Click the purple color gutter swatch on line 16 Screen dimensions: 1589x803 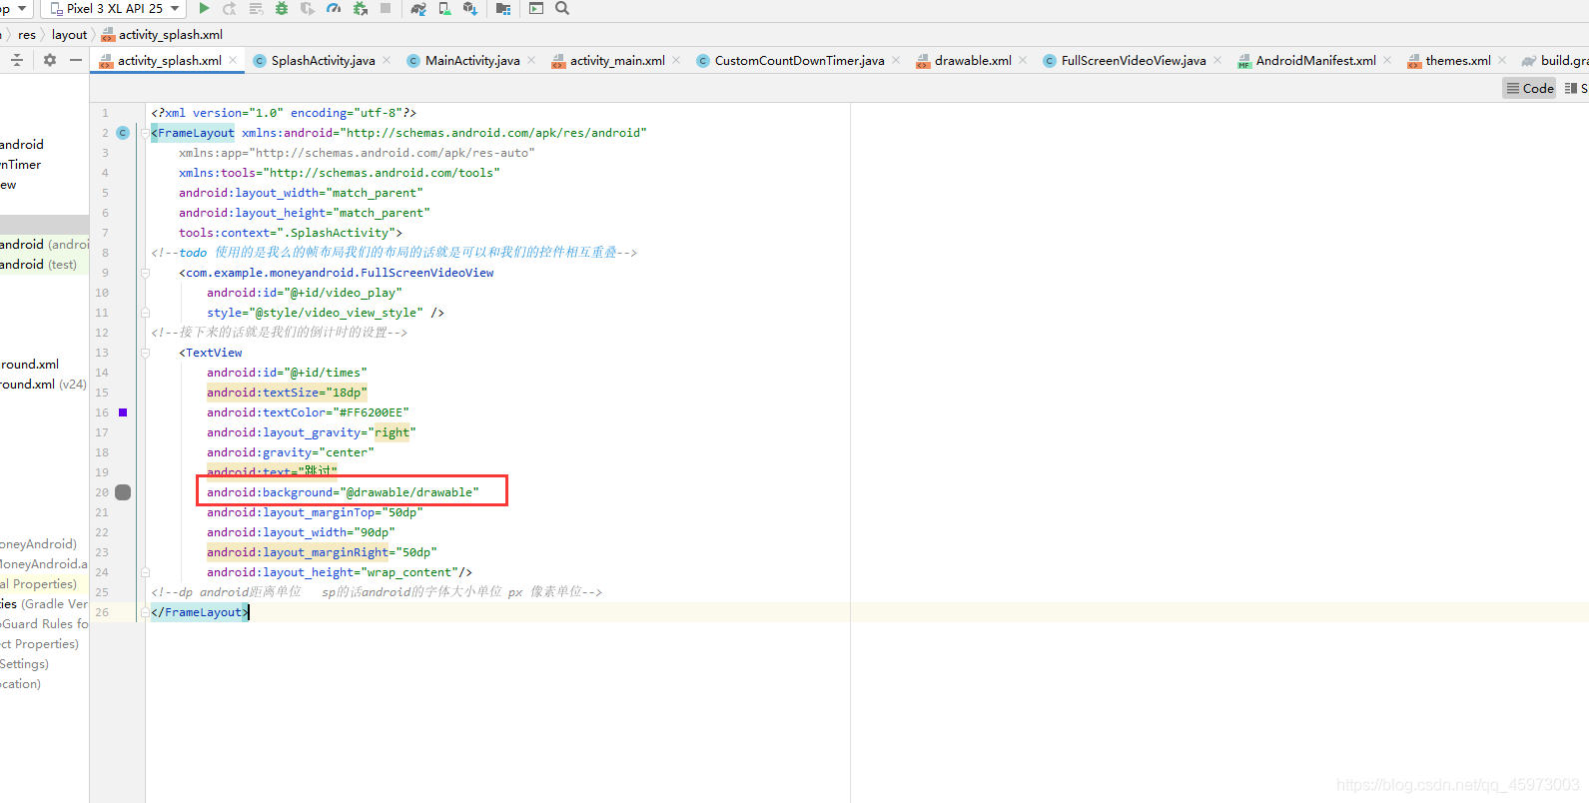tap(123, 412)
